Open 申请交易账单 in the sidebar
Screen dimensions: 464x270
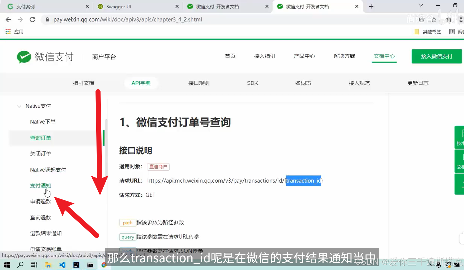46,249
